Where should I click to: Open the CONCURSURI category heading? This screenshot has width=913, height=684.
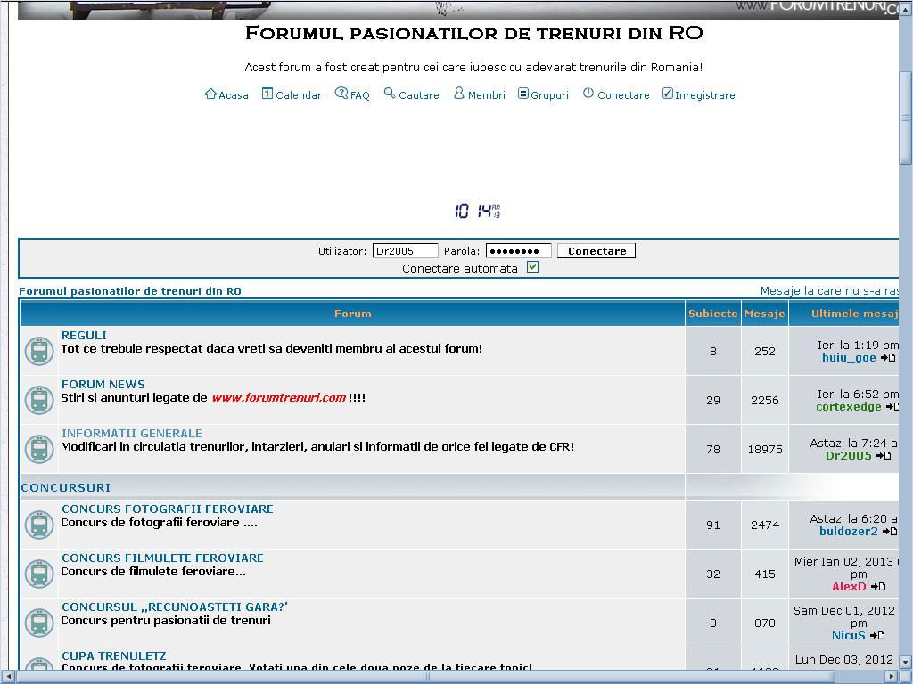[66, 488]
